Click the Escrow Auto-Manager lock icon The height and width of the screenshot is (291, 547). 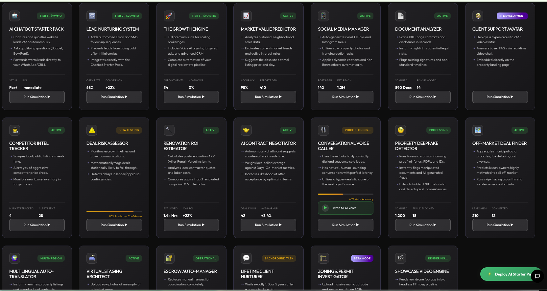coord(169,258)
